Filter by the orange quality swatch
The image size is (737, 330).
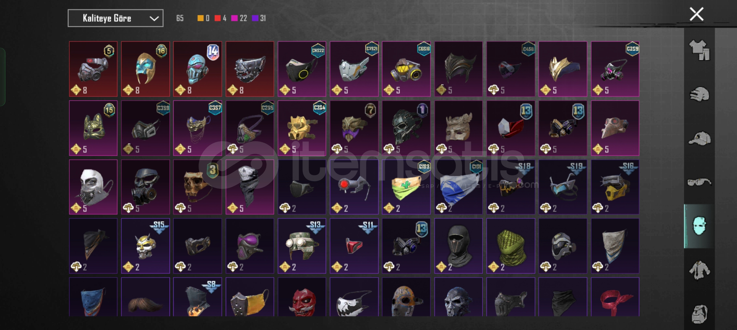(x=200, y=18)
